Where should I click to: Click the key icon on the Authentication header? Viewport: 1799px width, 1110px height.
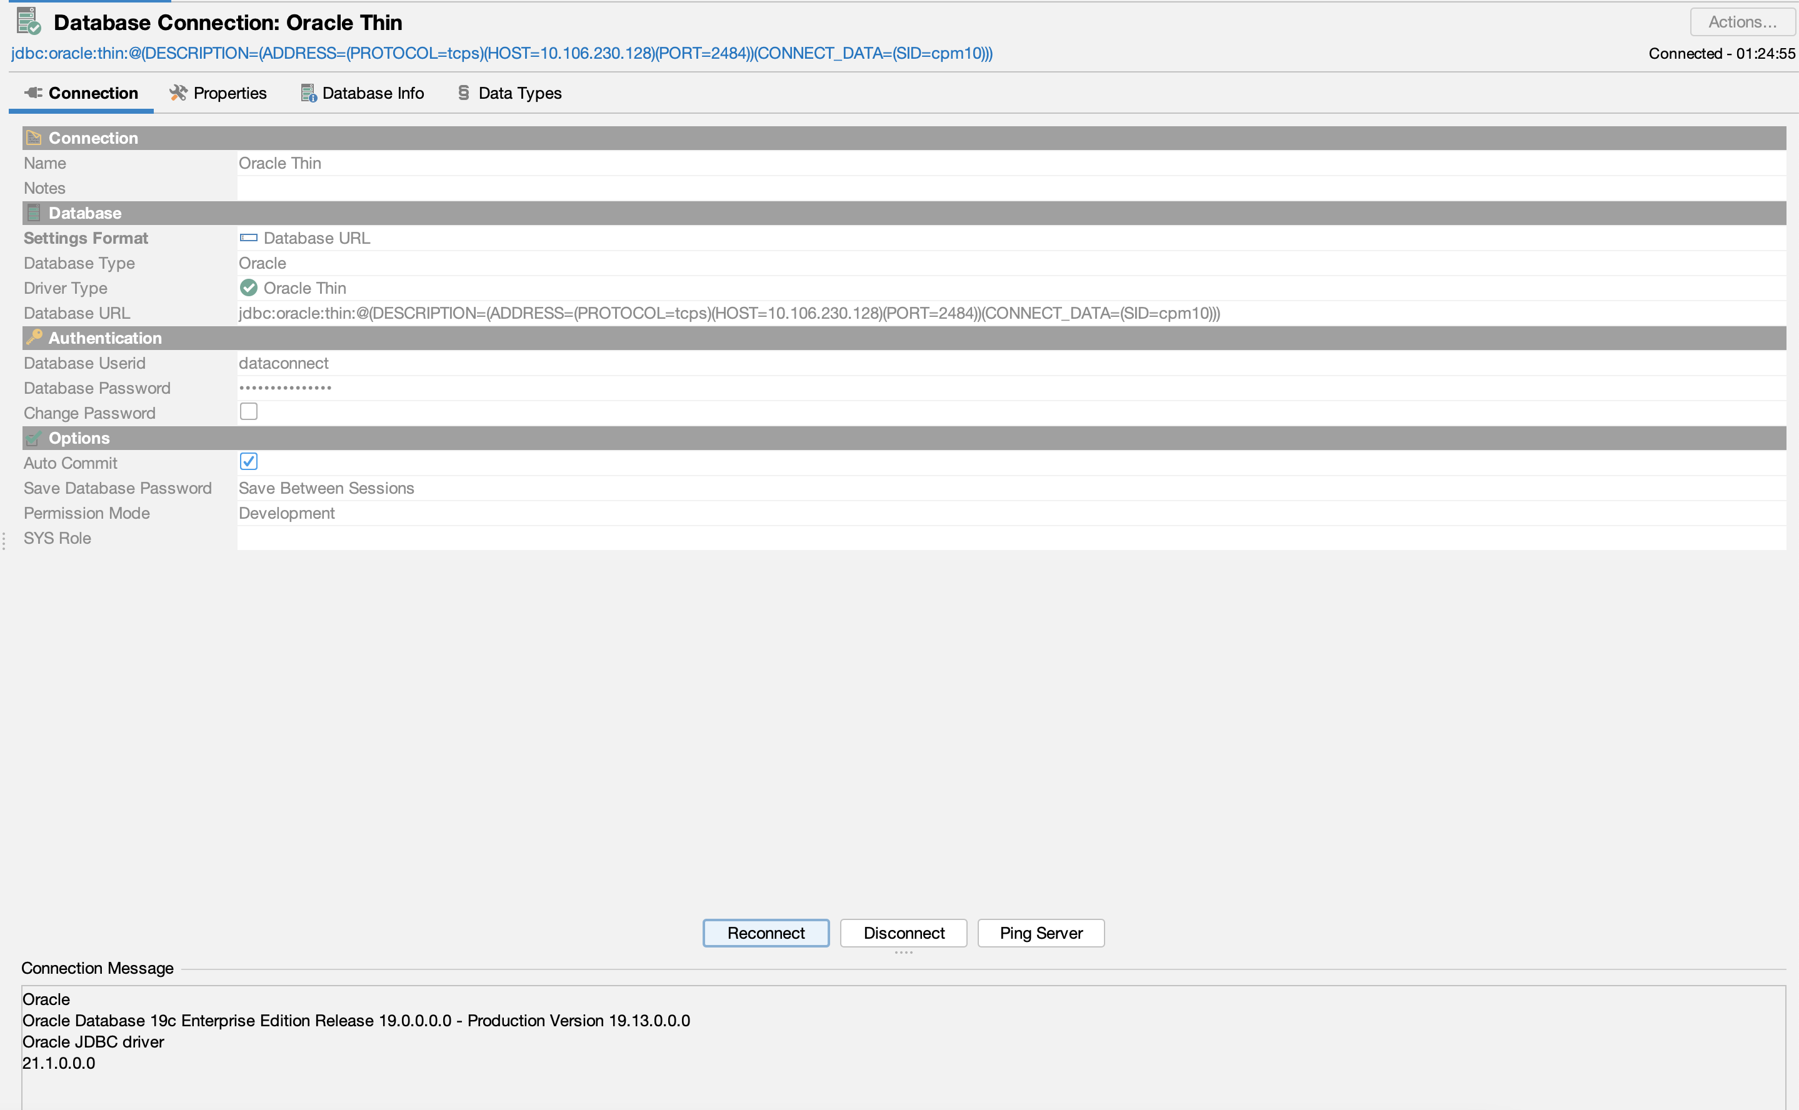click(34, 337)
